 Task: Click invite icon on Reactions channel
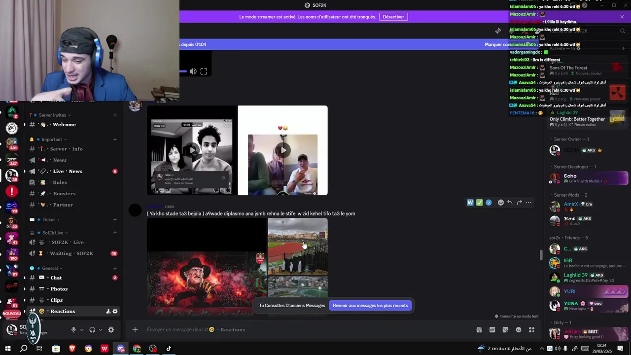point(108,312)
